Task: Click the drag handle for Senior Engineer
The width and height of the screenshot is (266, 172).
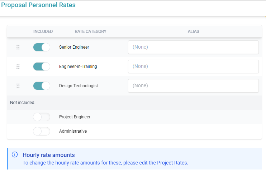Action: 18,47
